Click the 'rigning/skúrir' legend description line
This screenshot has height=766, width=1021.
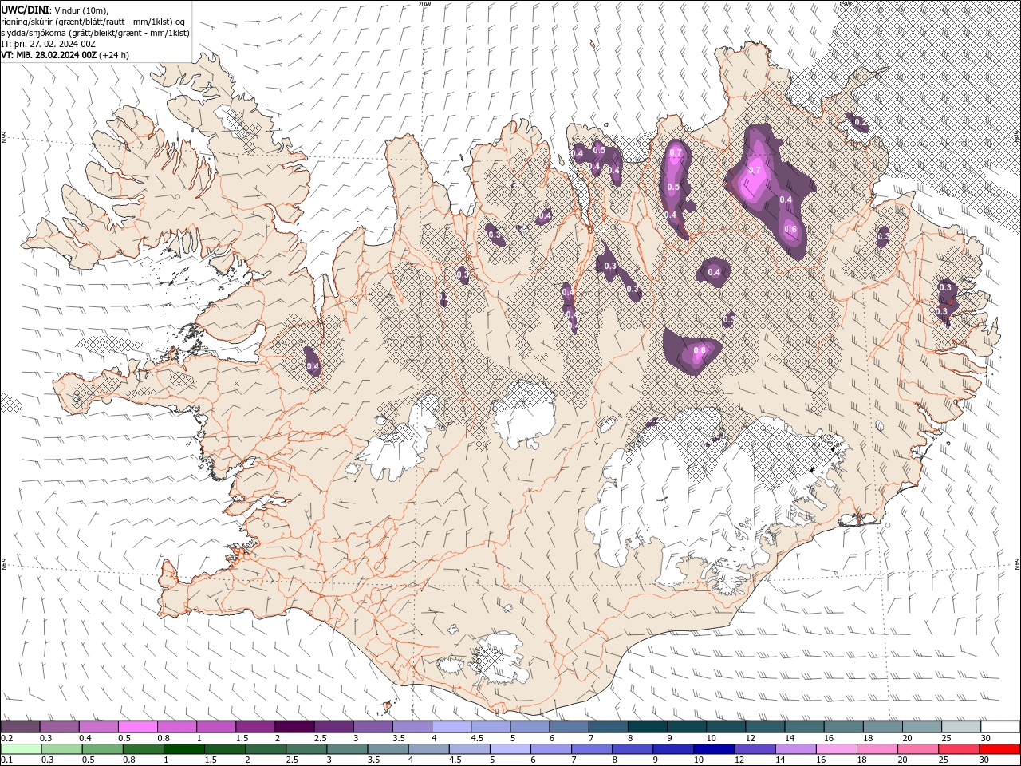pyautogui.click(x=93, y=22)
